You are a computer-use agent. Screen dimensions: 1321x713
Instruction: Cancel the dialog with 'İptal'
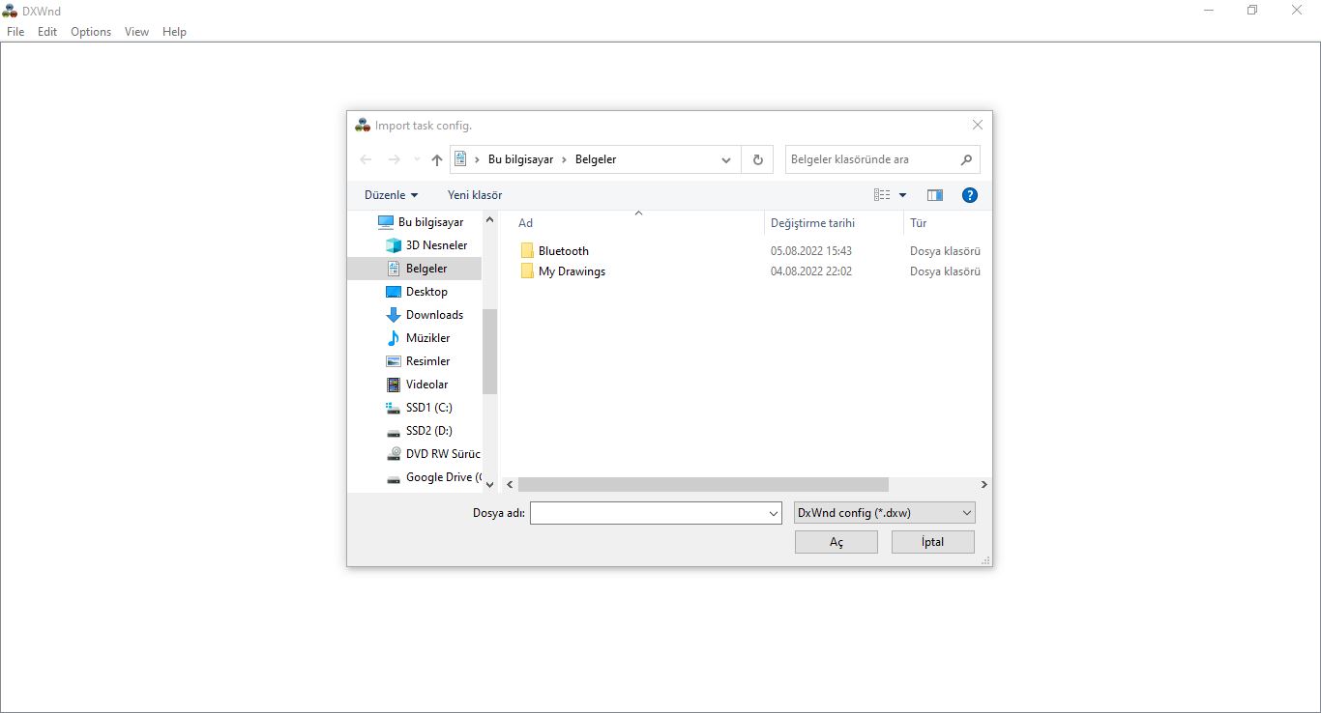click(x=932, y=542)
